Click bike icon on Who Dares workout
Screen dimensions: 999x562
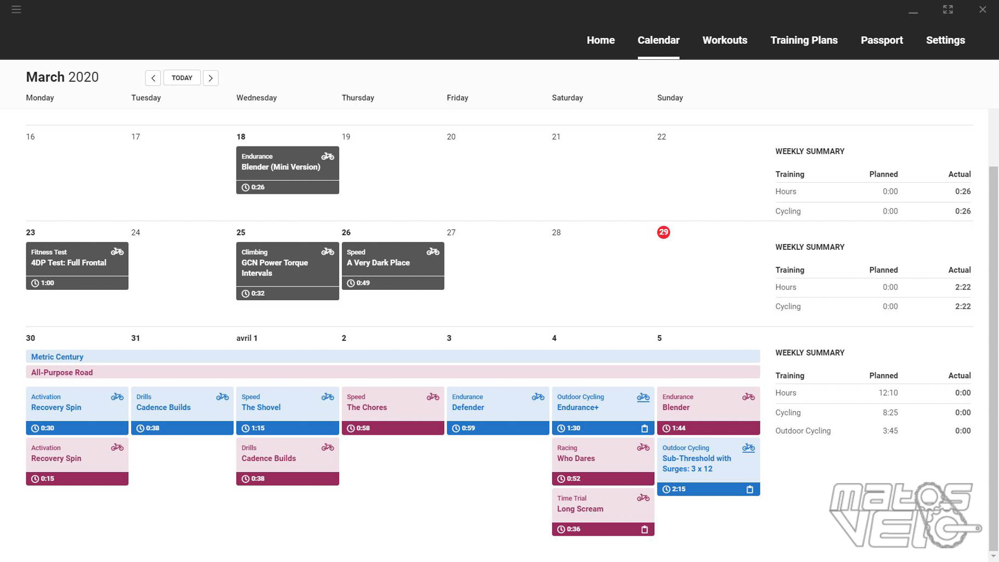pos(643,448)
